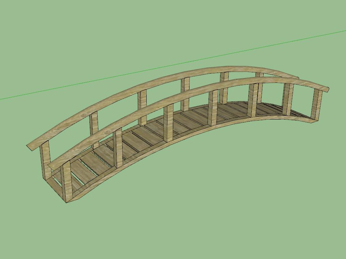Select the rightmost post of the front railing
The height and width of the screenshot is (259, 346).
point(316,105)
